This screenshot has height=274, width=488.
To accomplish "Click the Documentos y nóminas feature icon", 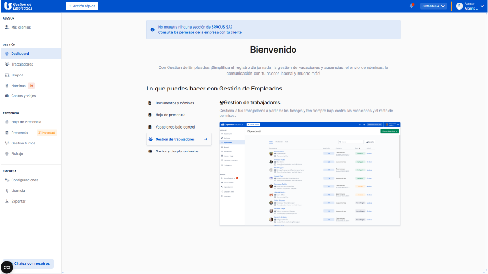I will [150, 103].
